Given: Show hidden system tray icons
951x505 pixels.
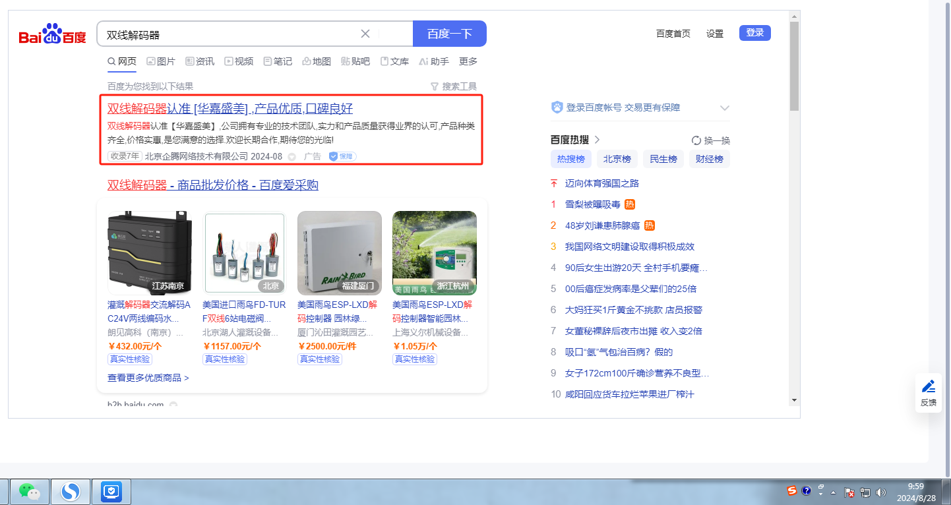Looking at the screenshot, I should coord(833,492).
